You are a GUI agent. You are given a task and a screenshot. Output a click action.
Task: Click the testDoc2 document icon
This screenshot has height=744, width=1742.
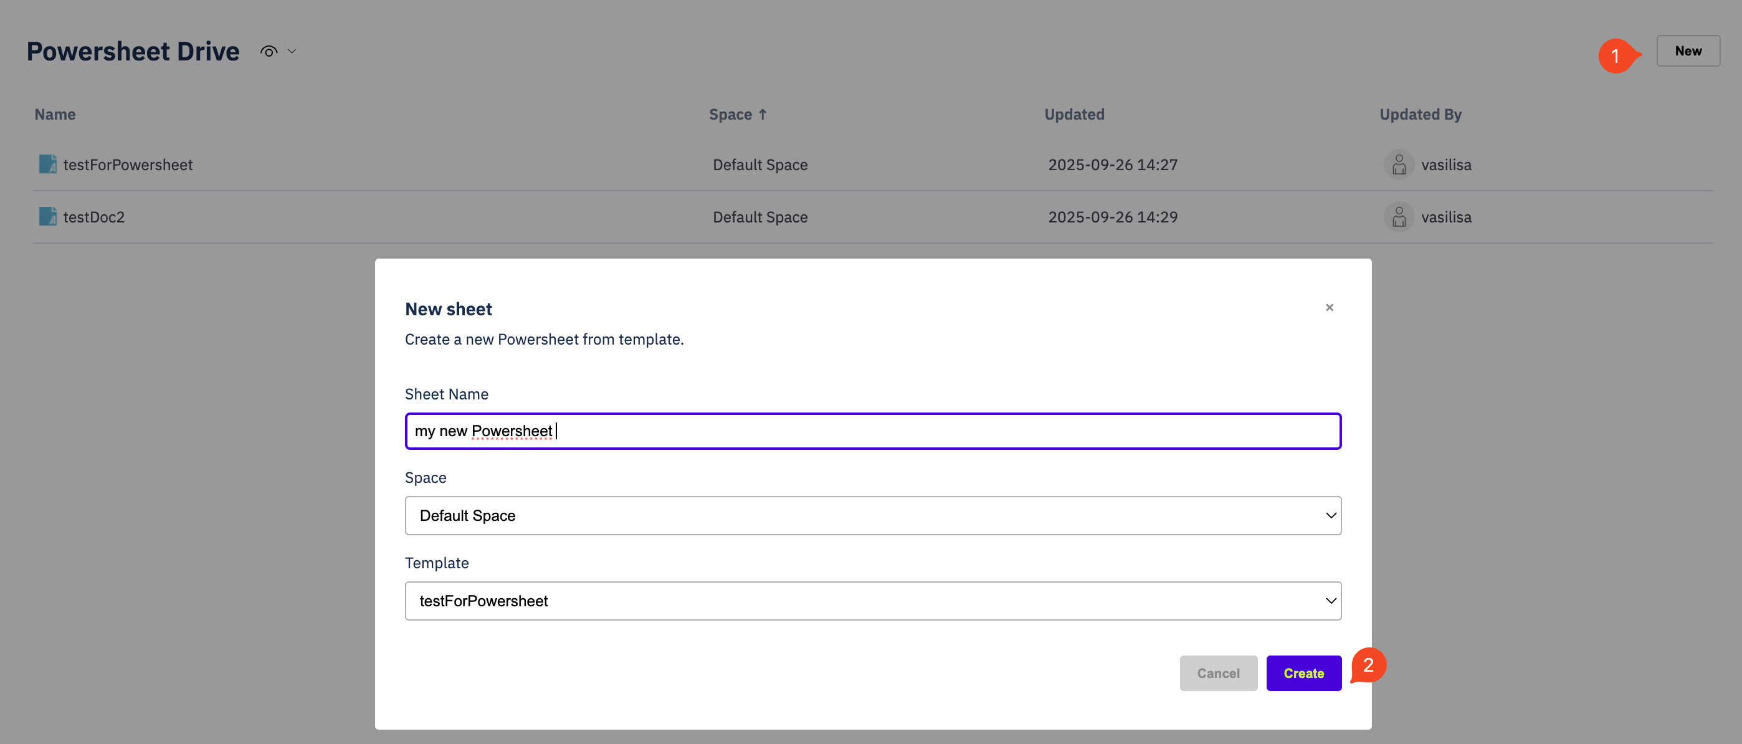[x=47, y=216]
